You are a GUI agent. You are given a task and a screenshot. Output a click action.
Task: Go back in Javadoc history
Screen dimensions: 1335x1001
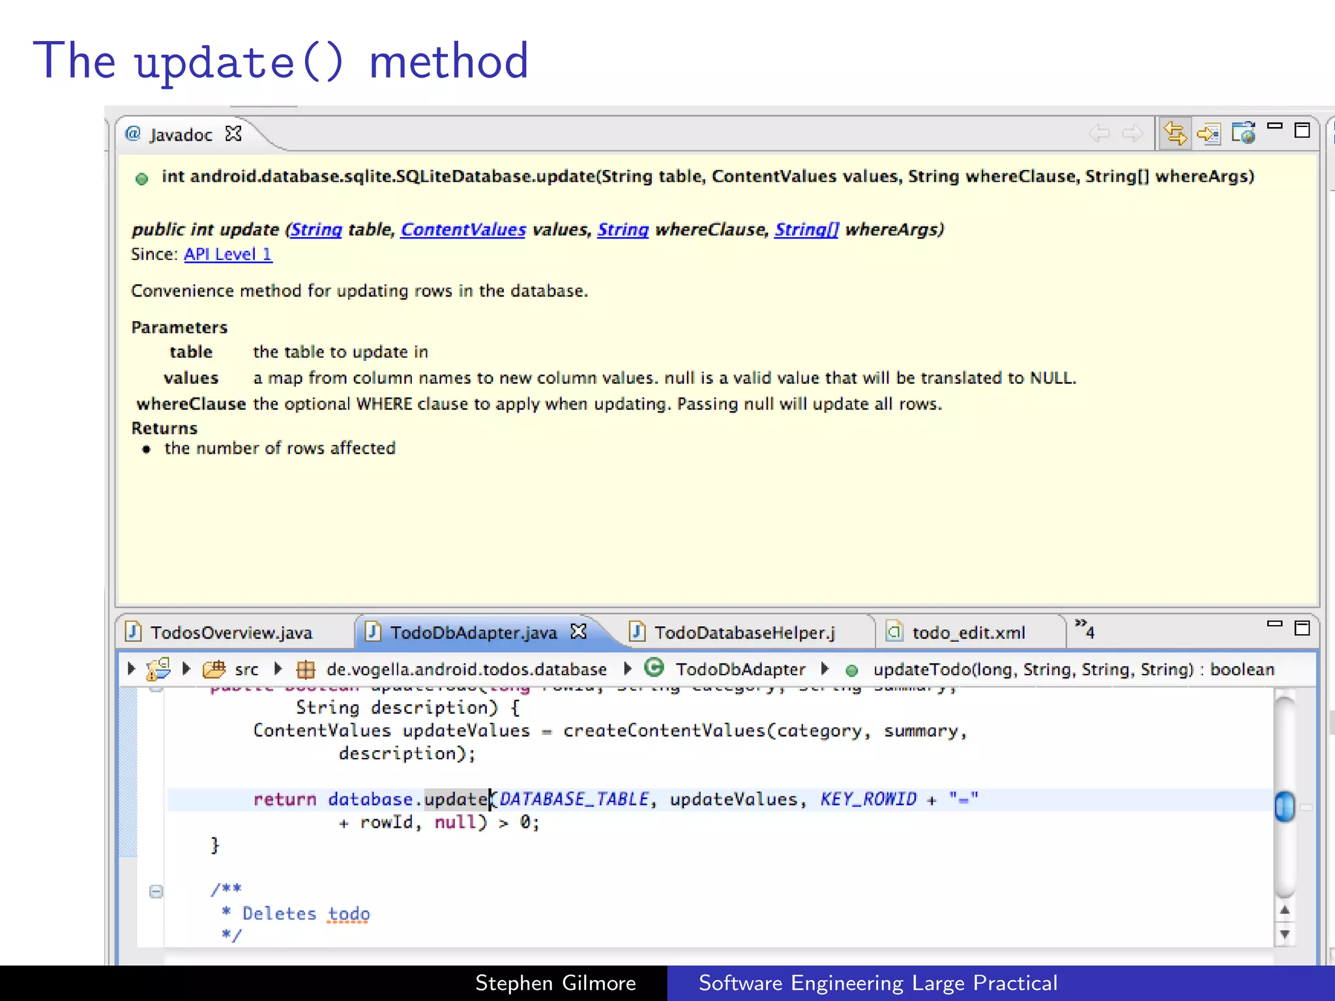tap(1099, 134)
